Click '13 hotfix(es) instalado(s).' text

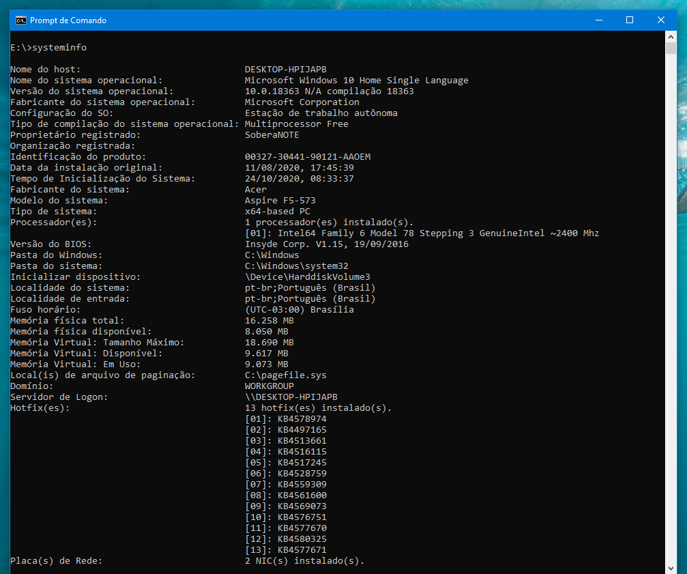318,408
